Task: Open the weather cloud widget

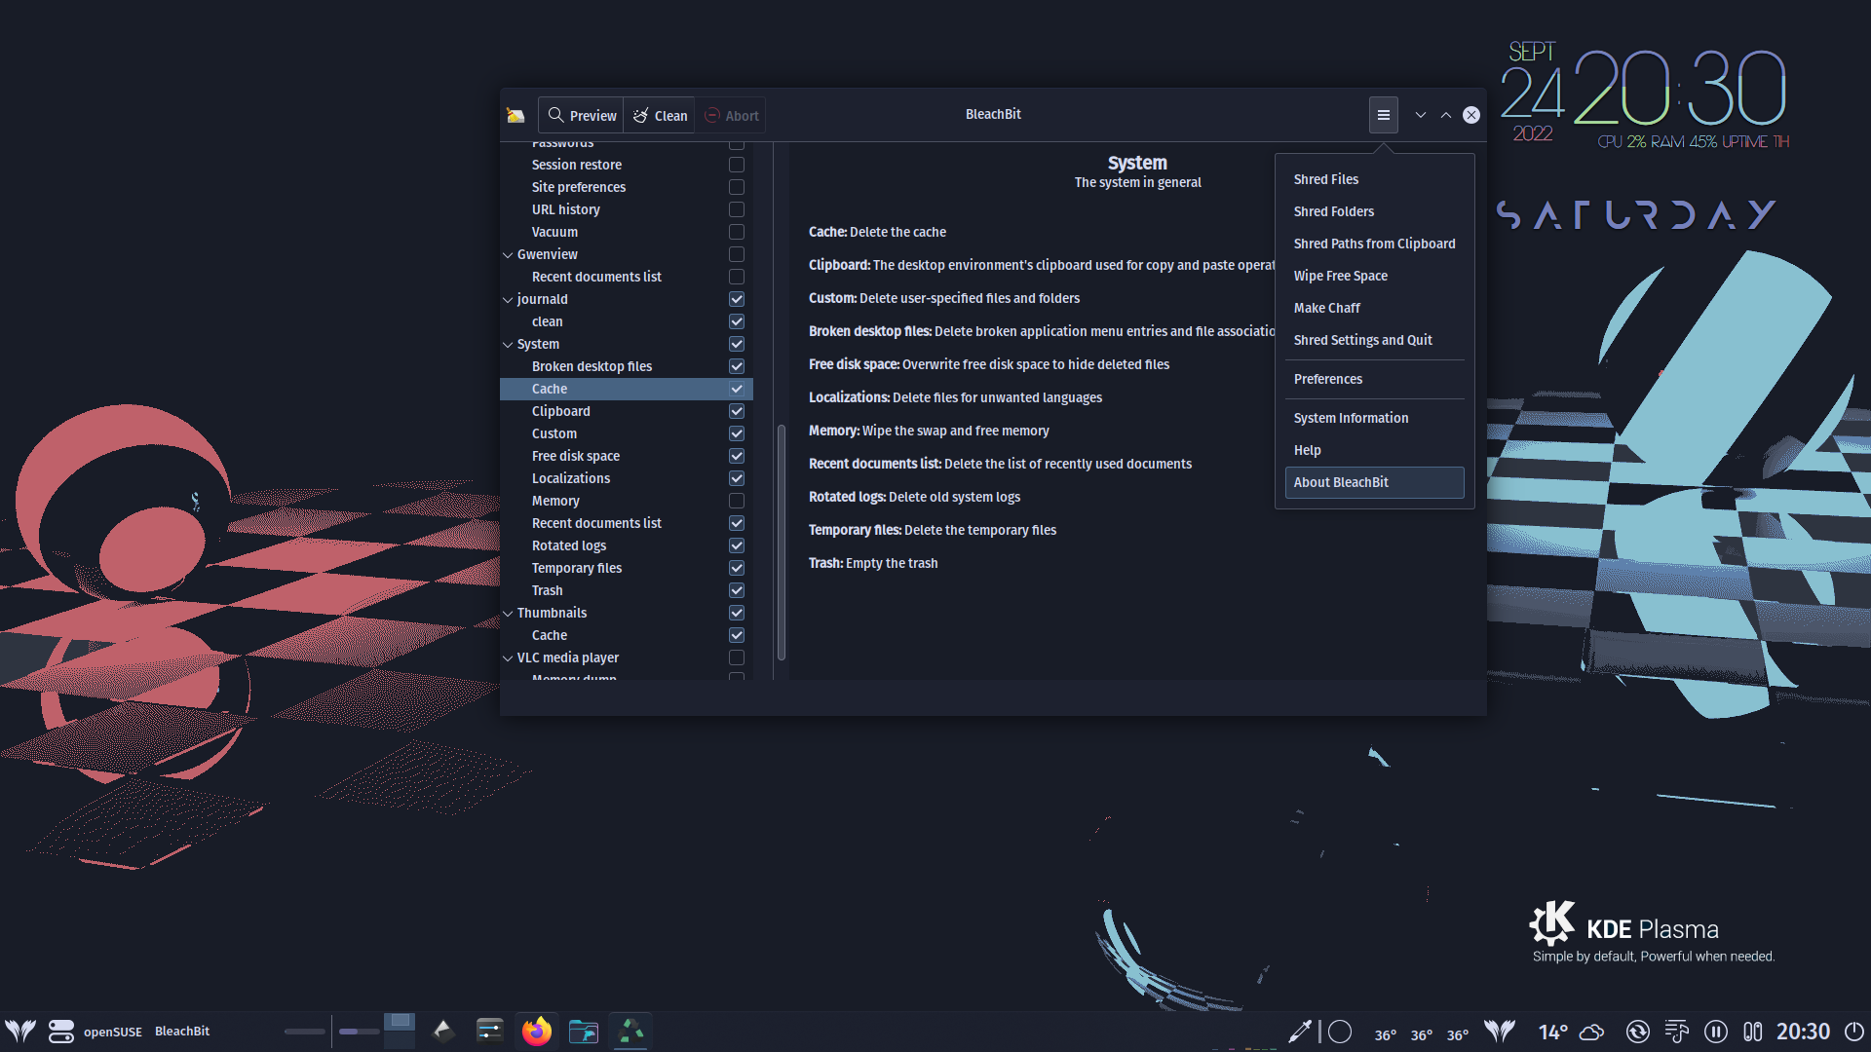Action: (1592, 1032)
